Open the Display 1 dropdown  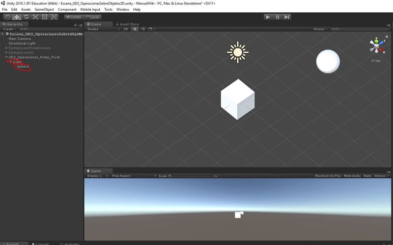(x=98, y=176)
